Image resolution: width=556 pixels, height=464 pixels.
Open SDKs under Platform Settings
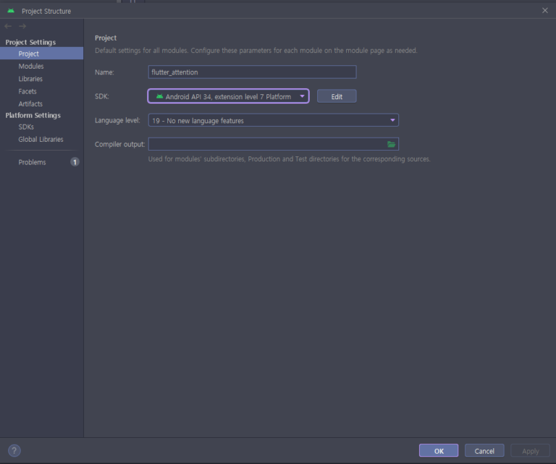point(26,127)
